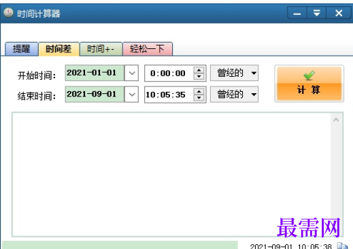
Task: Click the end date field 2021-09-01
Action: coord(95,95)
